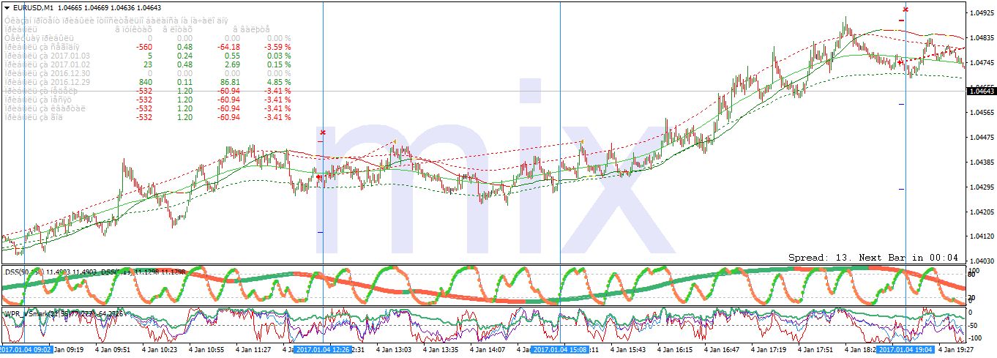997x358 pixels.
Task: Click the 2.69 profit value
Action: (x=232, y=64)
